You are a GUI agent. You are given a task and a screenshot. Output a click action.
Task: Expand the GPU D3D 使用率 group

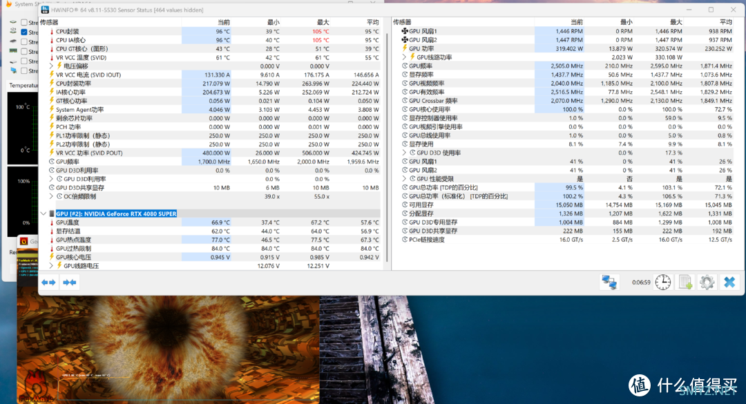404,153
